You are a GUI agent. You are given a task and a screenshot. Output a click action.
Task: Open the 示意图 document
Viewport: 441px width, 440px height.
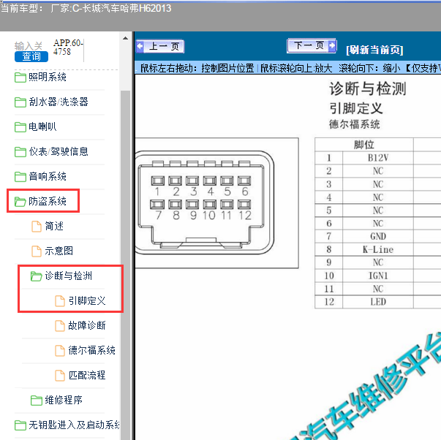59,251
